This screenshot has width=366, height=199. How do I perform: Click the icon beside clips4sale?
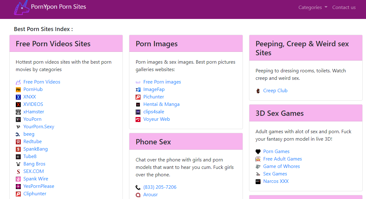(138, 112)
